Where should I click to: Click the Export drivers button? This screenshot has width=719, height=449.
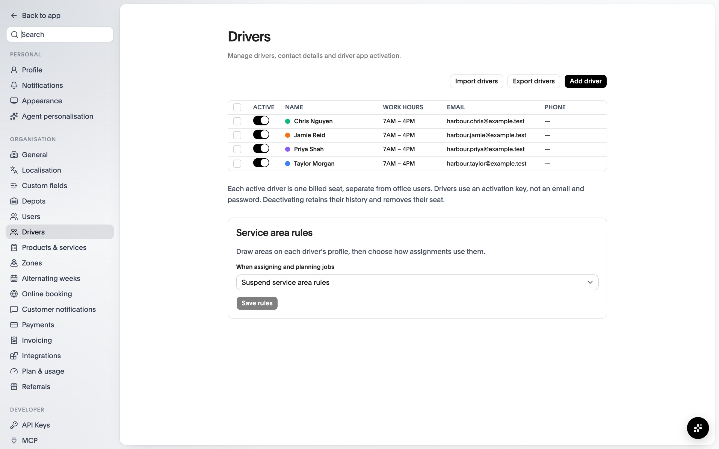[534, 81]
